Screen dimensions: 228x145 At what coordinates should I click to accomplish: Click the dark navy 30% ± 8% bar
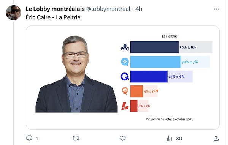(x=154, y=47)
